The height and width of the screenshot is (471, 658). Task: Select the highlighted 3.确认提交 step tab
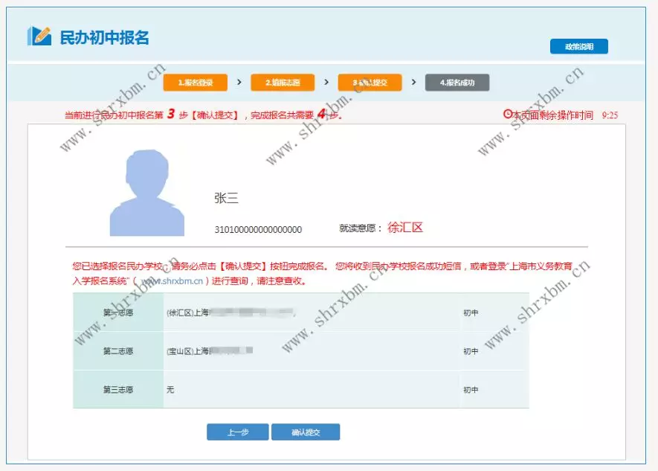coord(370,83)
